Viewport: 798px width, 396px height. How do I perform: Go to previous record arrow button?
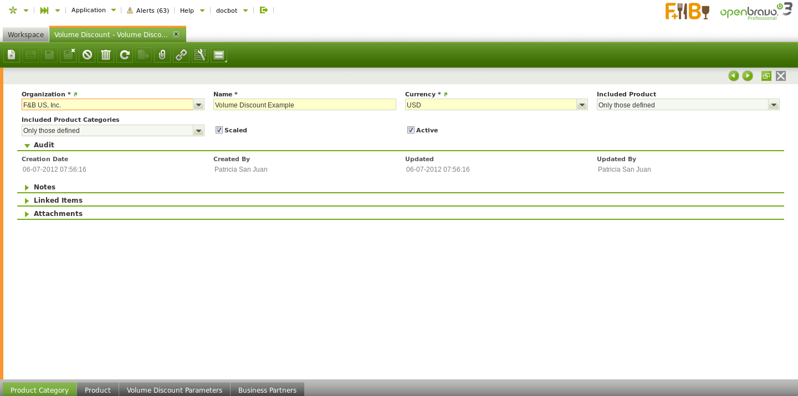point(734,76)
